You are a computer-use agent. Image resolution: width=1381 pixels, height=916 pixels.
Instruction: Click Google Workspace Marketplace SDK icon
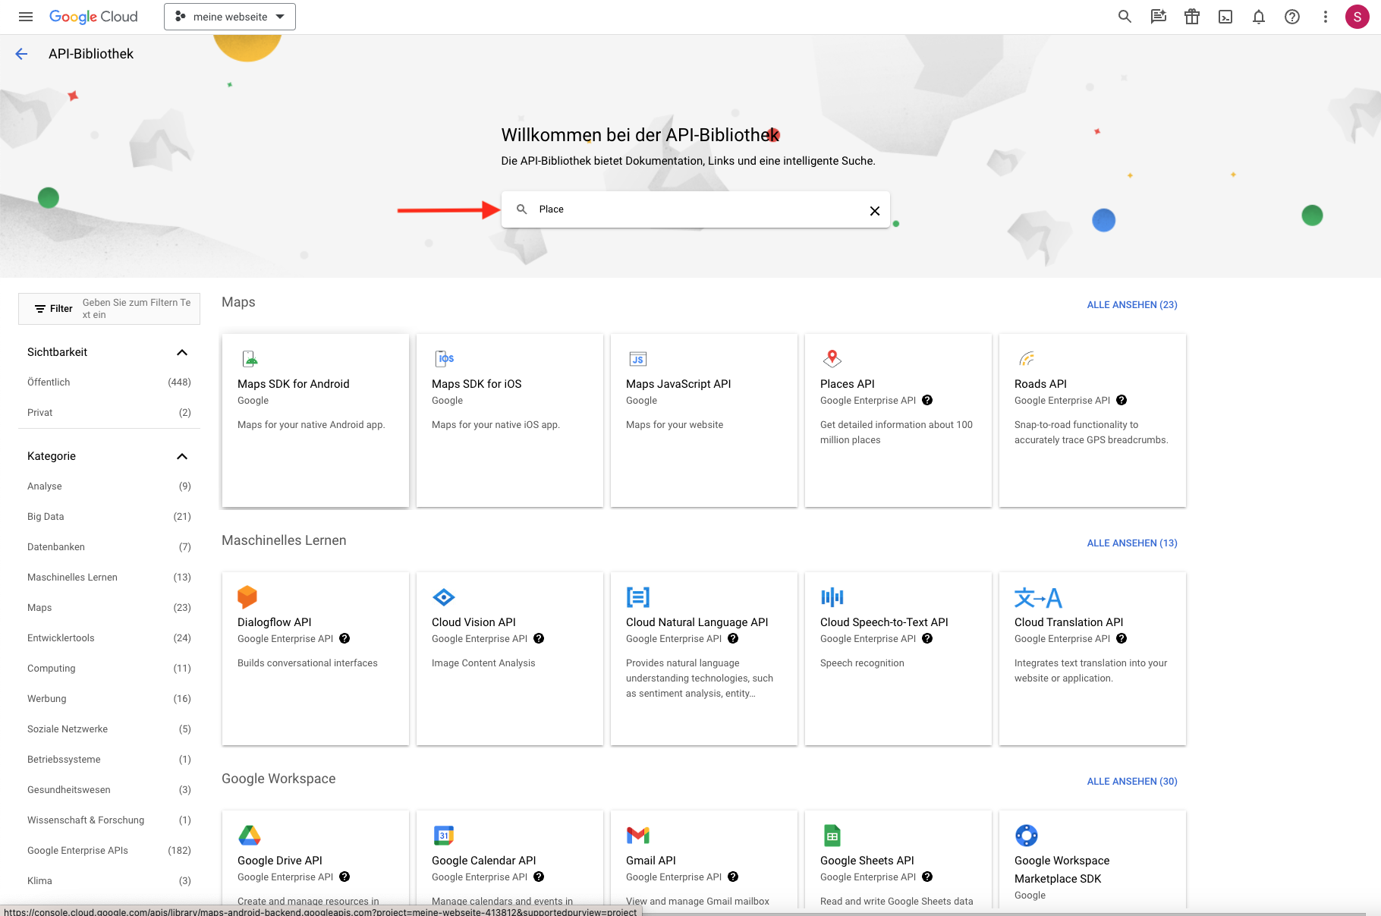point(1027,836)
